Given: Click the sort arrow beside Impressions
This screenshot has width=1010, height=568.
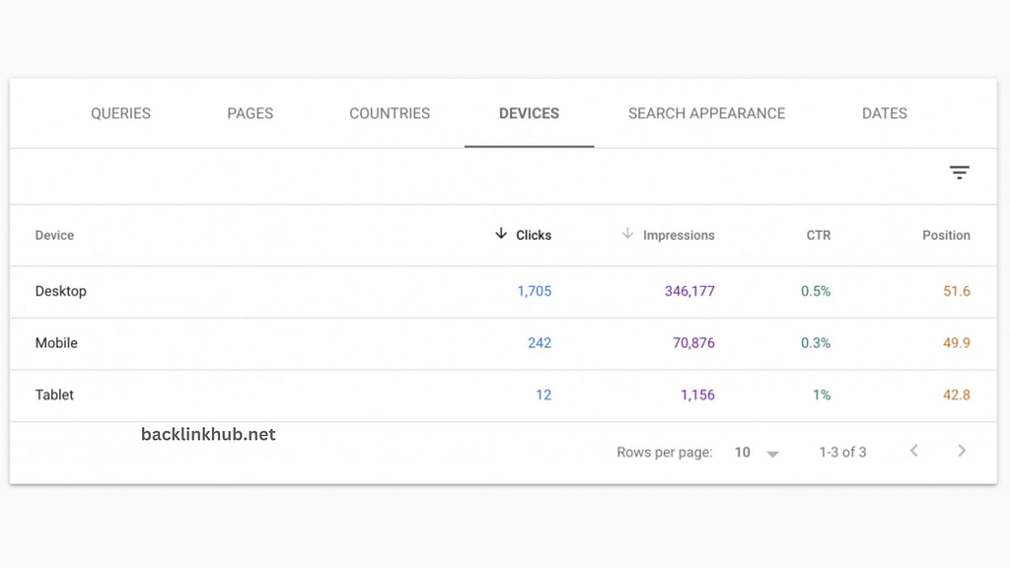Looking at the screenshot, I should pyautogui.click(x=628, y=235).
